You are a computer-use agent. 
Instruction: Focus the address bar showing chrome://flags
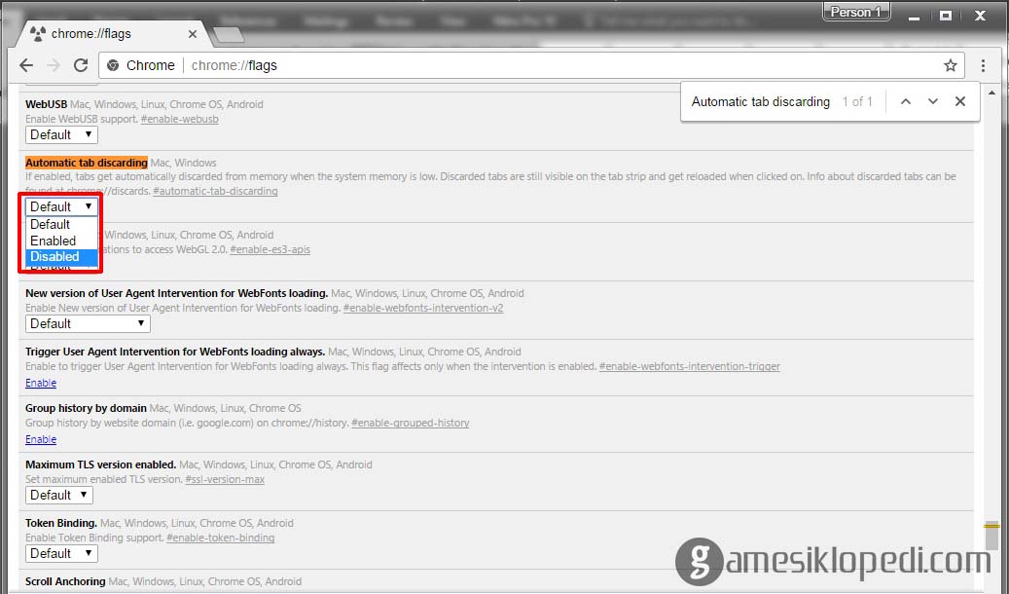coord(531,65)
